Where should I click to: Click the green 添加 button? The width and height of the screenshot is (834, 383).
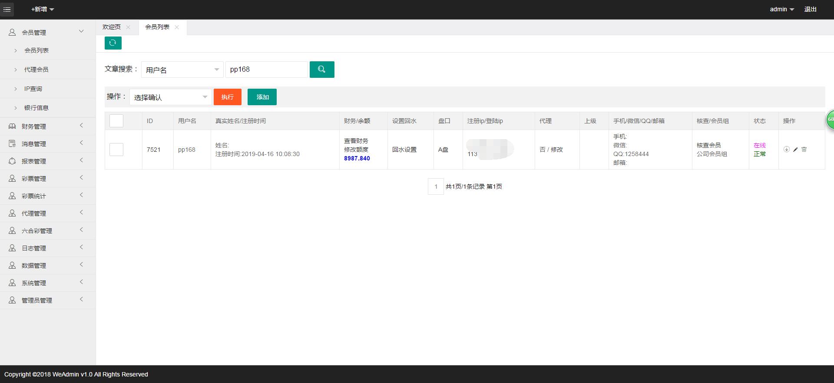coord(262,97)
